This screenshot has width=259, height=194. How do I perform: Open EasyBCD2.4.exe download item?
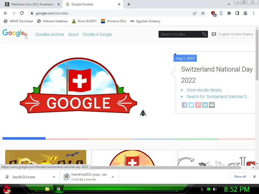pos(24,177)
